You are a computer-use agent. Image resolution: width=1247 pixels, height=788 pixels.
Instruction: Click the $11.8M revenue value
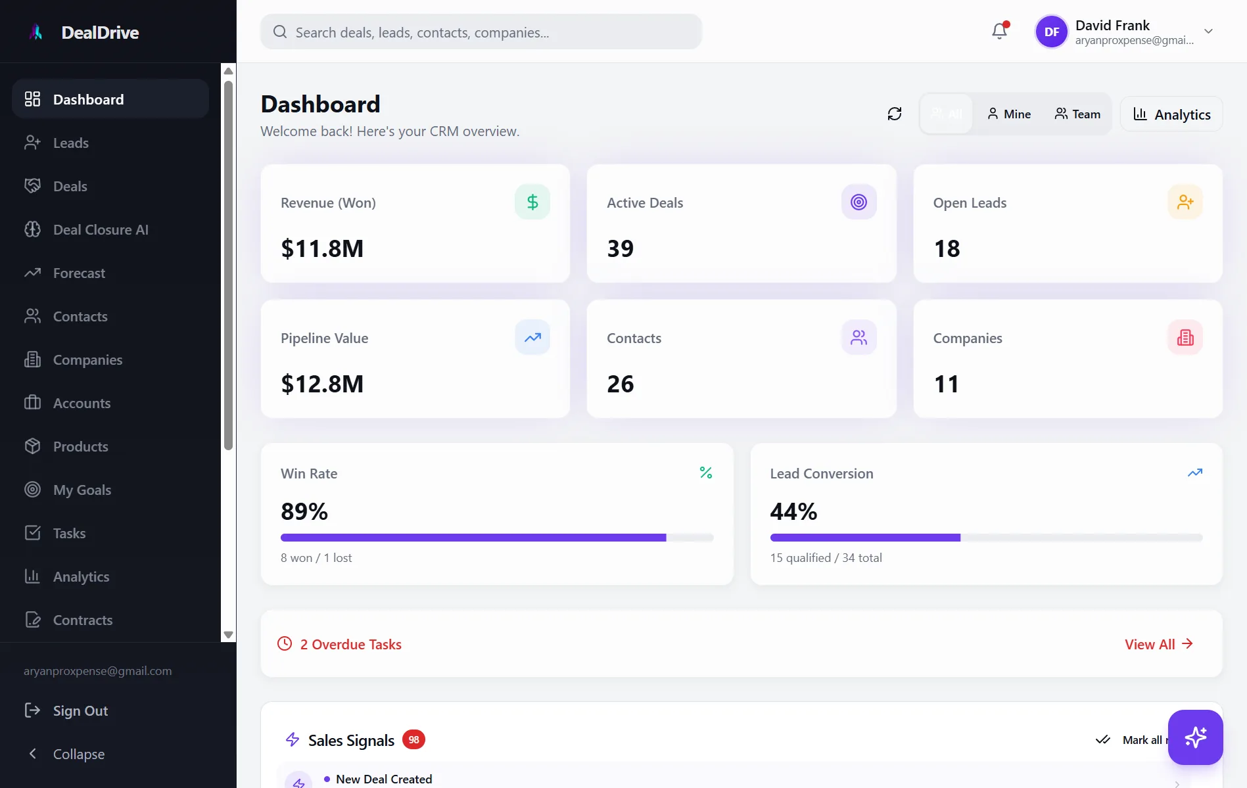pos(321,248)
